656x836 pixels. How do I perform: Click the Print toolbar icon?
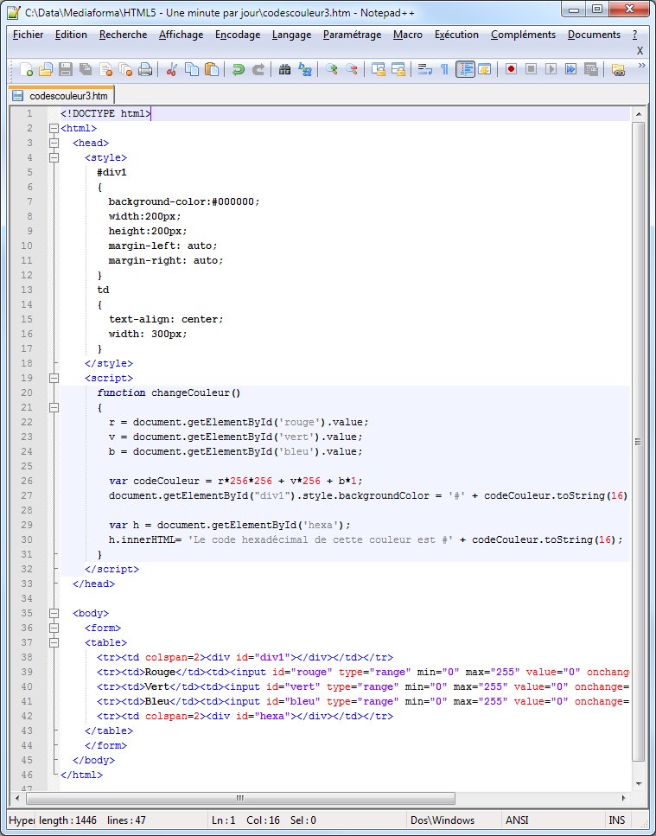[145, 70]
